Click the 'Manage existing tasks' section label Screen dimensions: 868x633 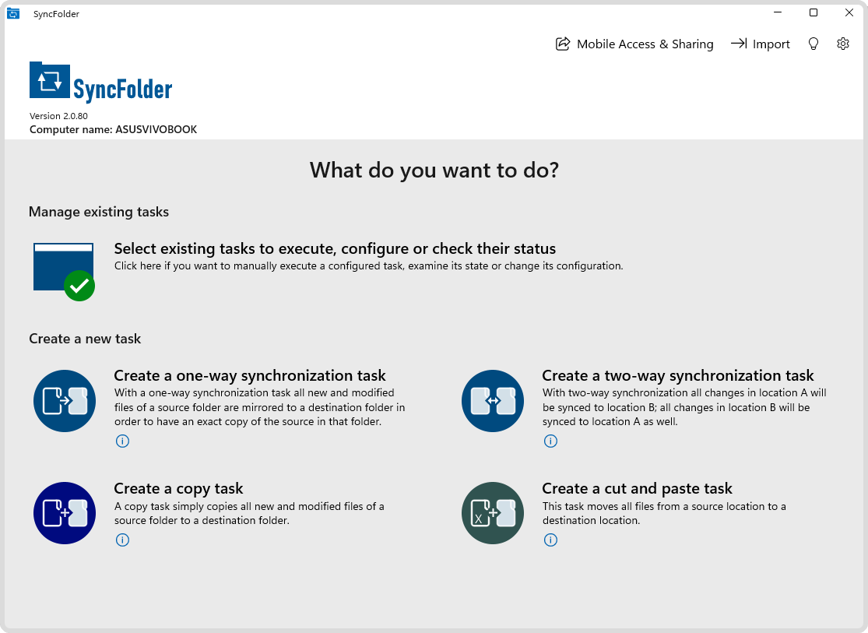tap(99, 212)
